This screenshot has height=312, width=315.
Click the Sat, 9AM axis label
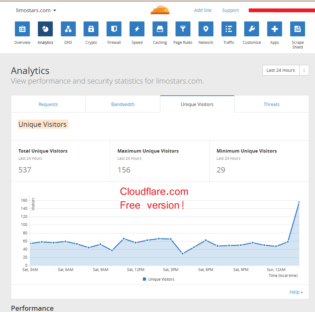click(101, 270)
